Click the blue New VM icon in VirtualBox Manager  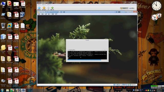[39, 8]
